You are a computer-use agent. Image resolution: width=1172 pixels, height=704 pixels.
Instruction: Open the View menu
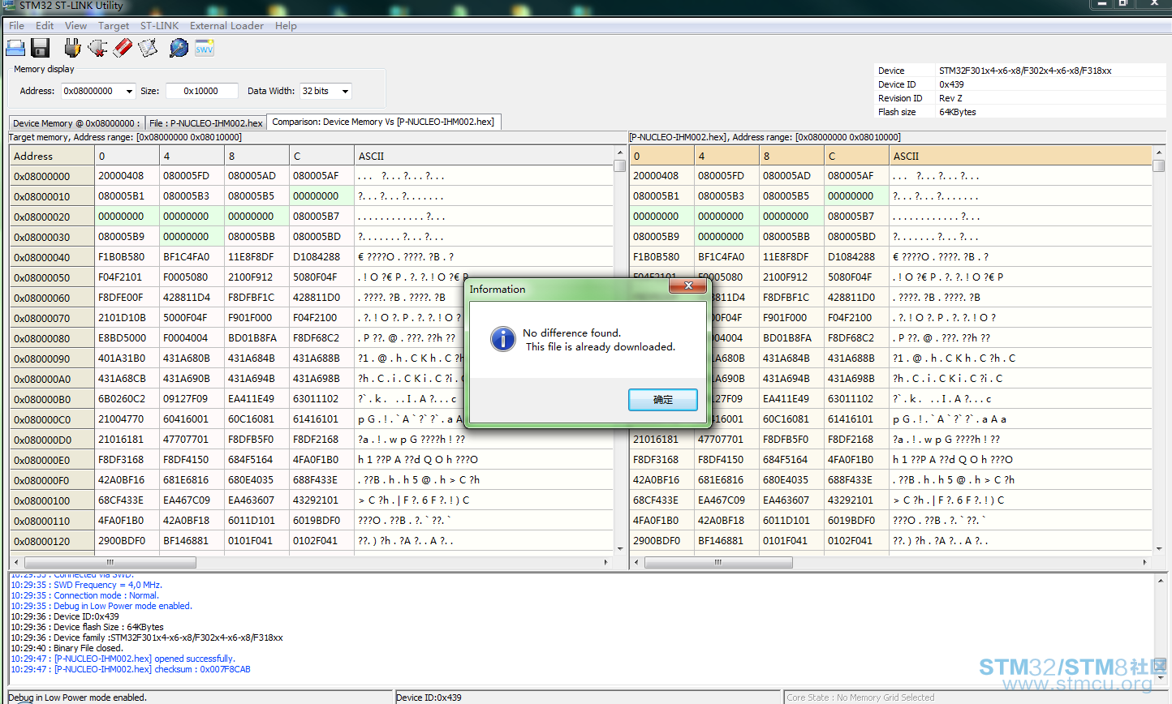tap(75, 26)
